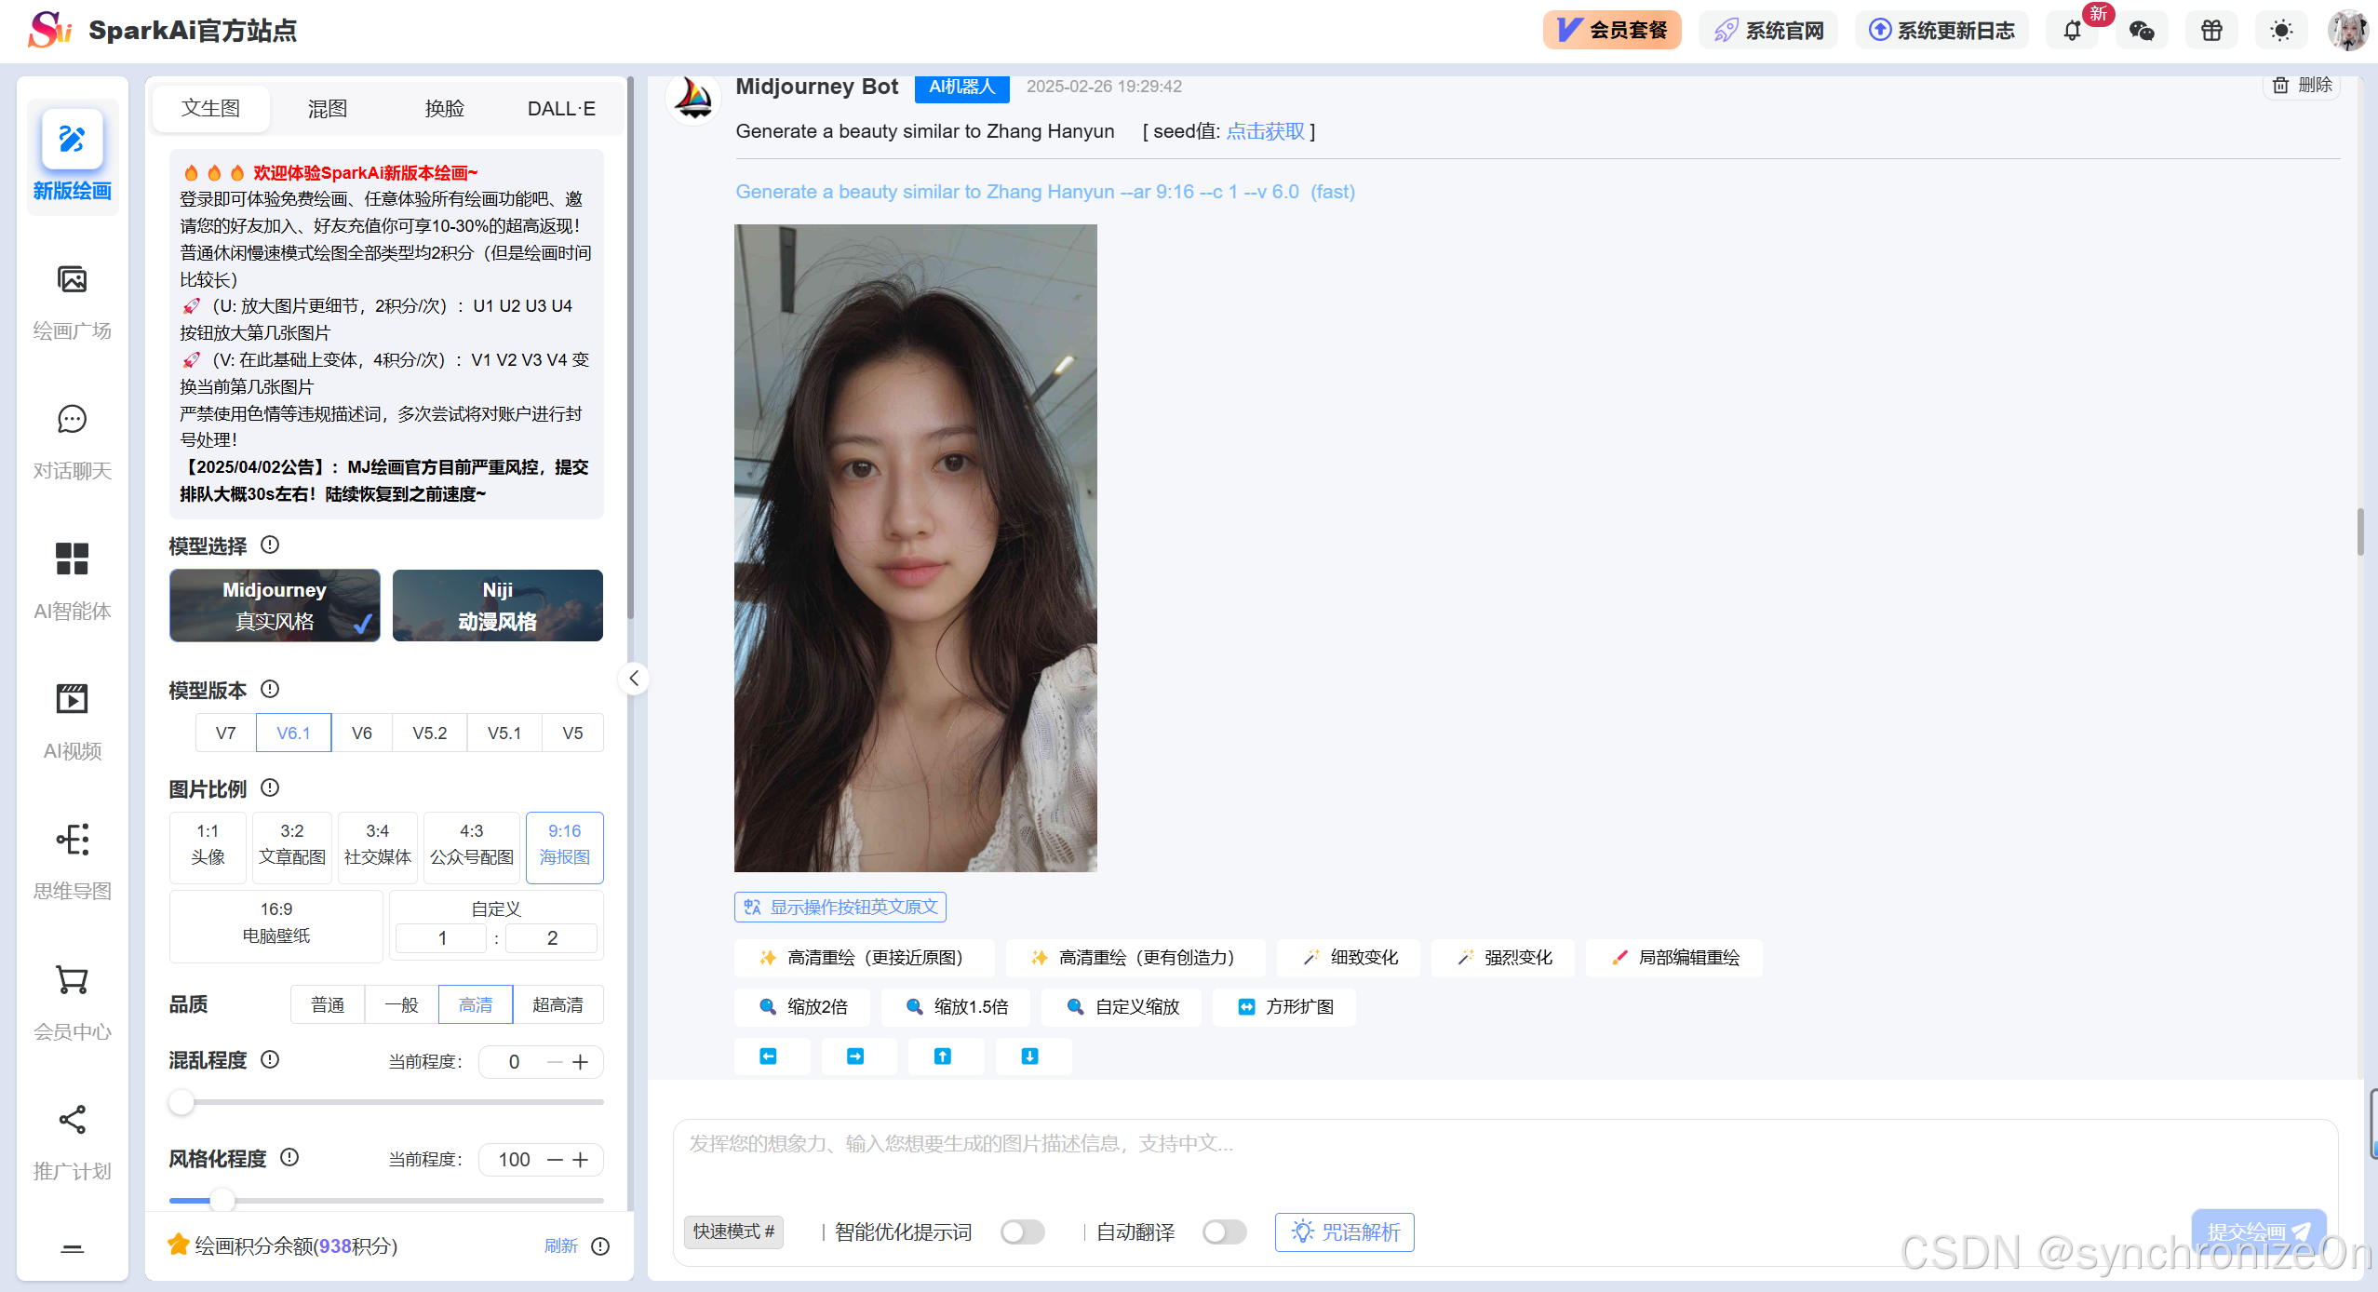Enable the 智能优化提示词 switch
This screenshot has height=1292, width=2378.
point(1022,1231)
